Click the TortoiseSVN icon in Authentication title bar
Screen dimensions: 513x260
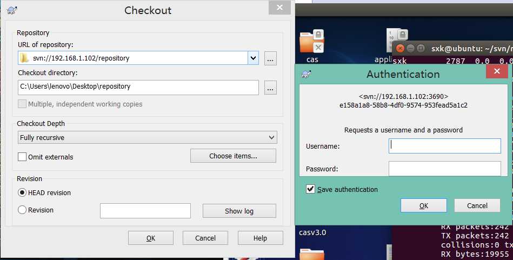(x=306, y=74)
